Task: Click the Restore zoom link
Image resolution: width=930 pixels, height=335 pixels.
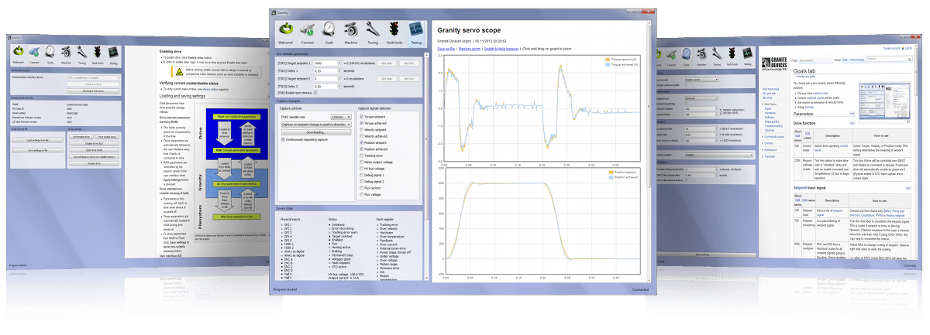Action: tap(470, 48)
